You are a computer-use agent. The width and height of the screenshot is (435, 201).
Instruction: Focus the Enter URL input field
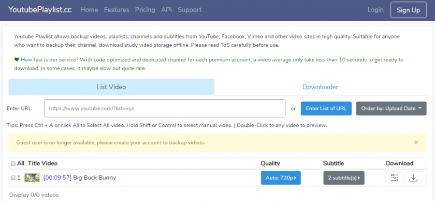click(x=165, y=108)
